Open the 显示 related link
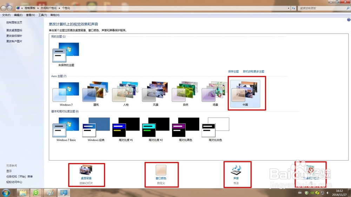351x197 pixels. coord(9,171)
